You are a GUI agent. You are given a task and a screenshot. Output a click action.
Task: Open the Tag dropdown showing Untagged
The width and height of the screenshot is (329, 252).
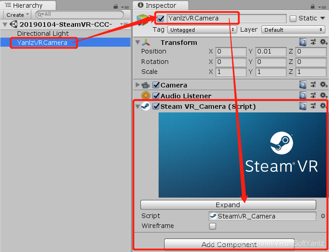click(x=202, y=30)
